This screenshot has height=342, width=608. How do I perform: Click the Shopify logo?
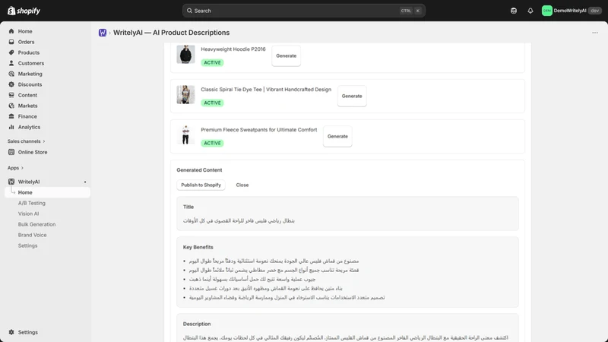click(24, 11)
